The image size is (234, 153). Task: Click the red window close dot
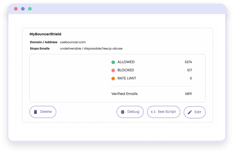coord(16,9)
